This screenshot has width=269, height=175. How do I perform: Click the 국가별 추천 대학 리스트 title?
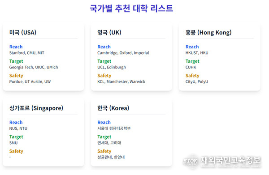(x=131, y=8)
